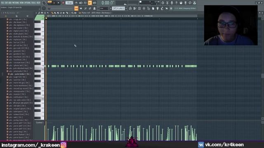This screenshot has width=264, height=148.
Task: Open the Channel rack window button
Action: (x=139, y=8)
